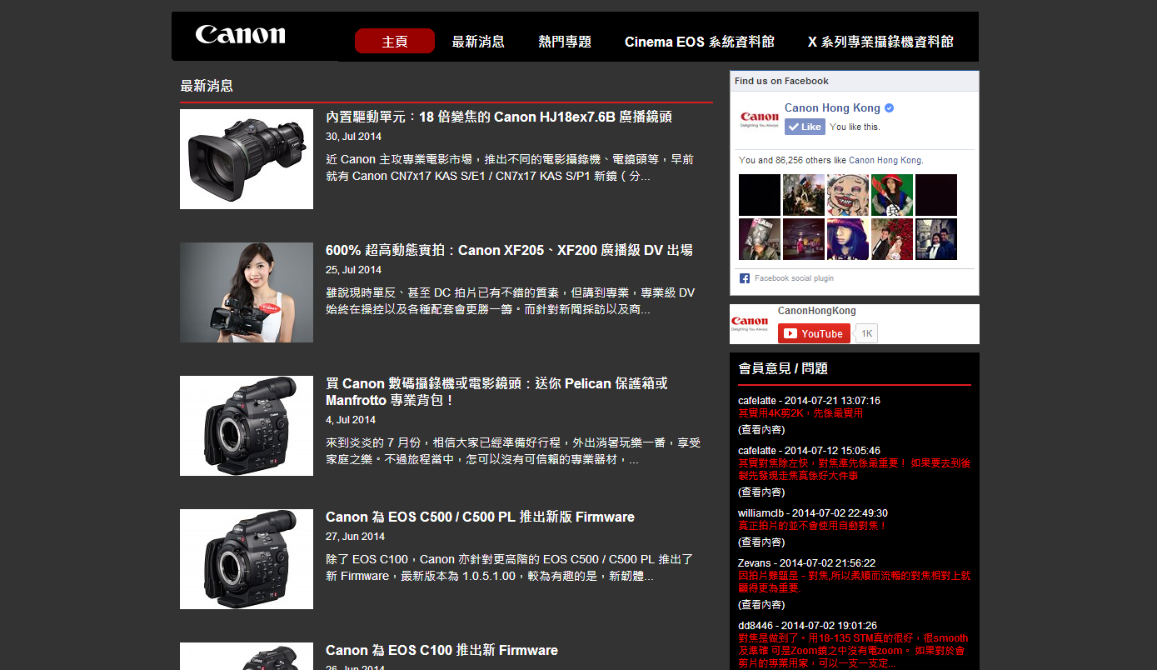Click dd8446 comment about 18-135 STM
Image resolution: width=1157 pixels, height=670 pixels.
point(853,651)
